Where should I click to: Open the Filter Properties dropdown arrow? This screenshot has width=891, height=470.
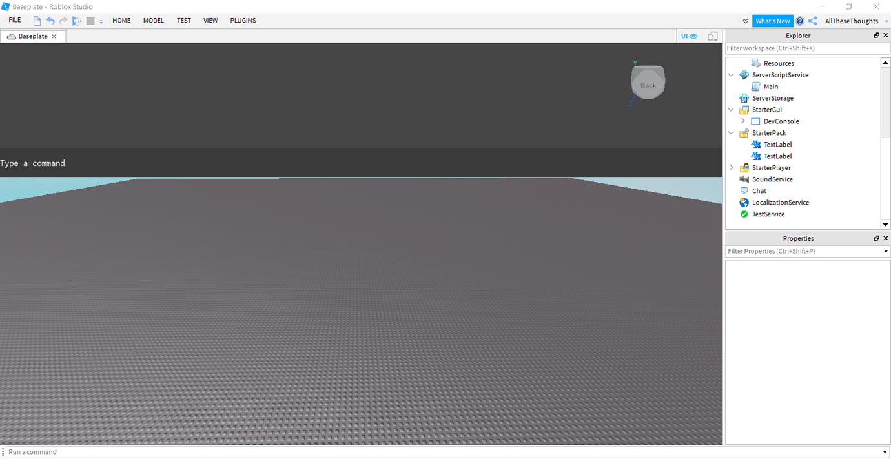(x=886, y=251)
